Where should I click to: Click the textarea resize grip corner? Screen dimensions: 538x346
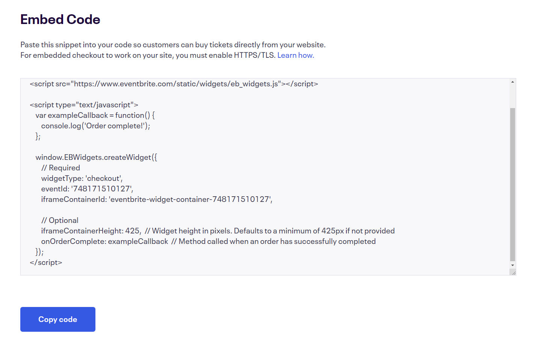(514, 272)
